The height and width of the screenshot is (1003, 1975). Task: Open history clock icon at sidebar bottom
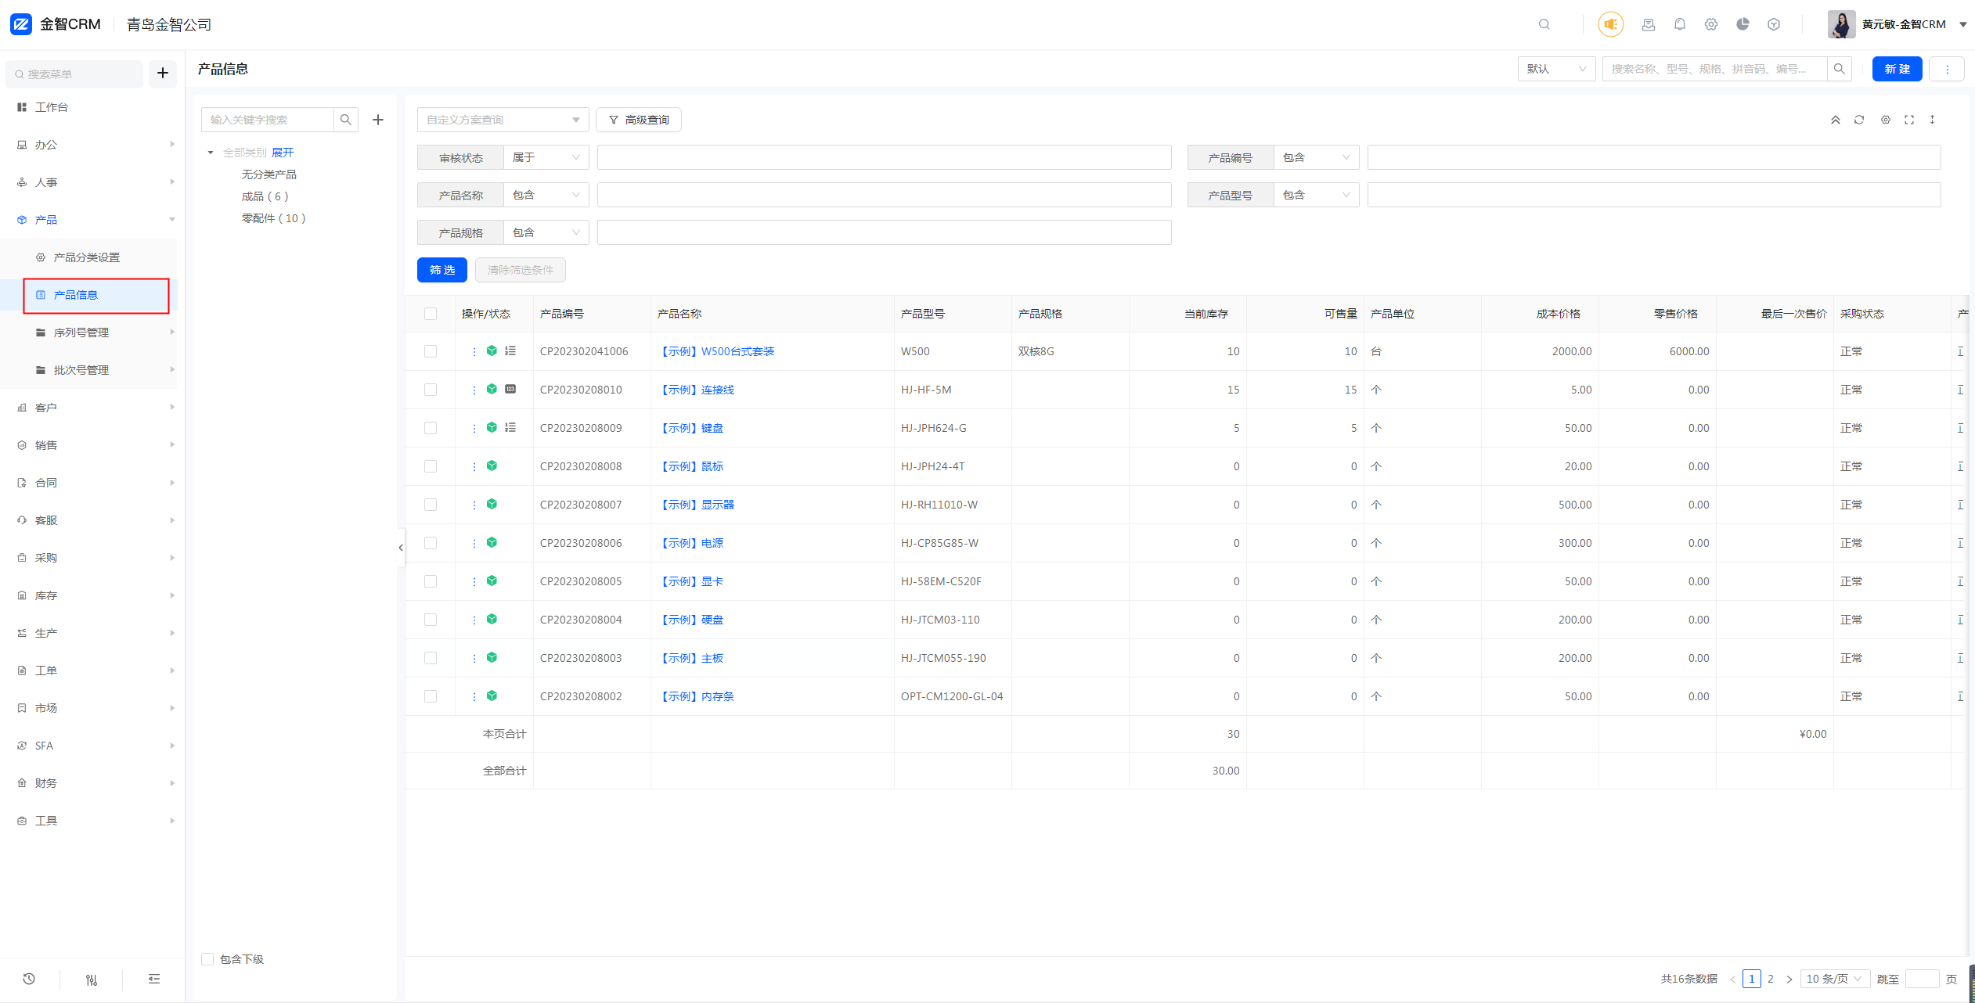pyautogui.click(x=29, y=979)
